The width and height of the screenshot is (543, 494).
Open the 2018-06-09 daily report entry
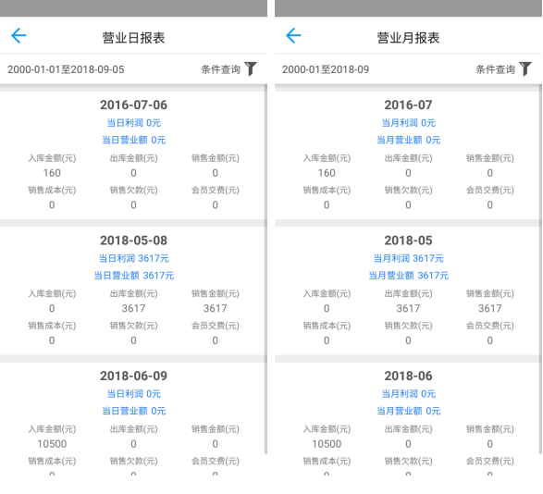pos(133,418)
